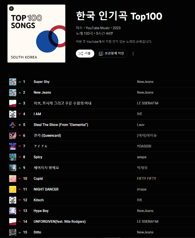195x238 pixels.
Task: Click 퀸카 (Queencard) album thumbnail
Action: 13,136
